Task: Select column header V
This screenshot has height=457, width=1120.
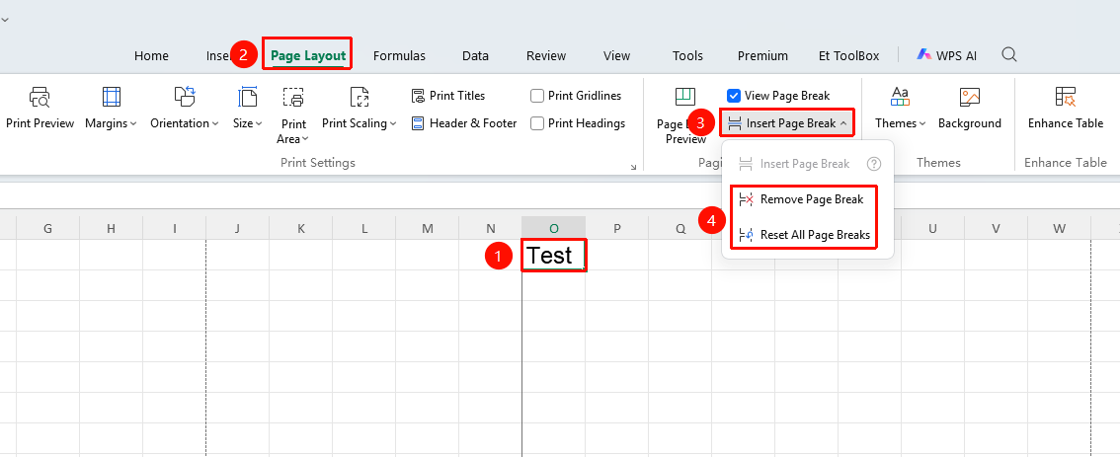Action: point(996,229)
